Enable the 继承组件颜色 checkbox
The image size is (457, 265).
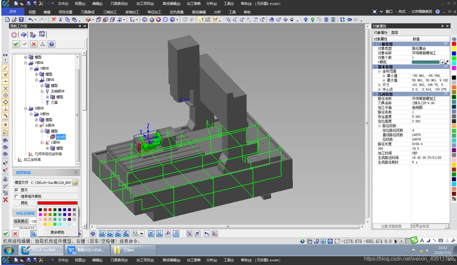[x=16, y=196]
